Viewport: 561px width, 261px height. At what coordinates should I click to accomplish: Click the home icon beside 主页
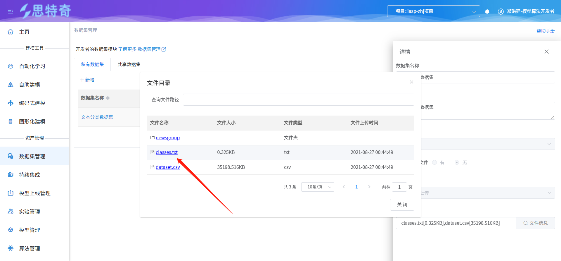pos(11,32)
